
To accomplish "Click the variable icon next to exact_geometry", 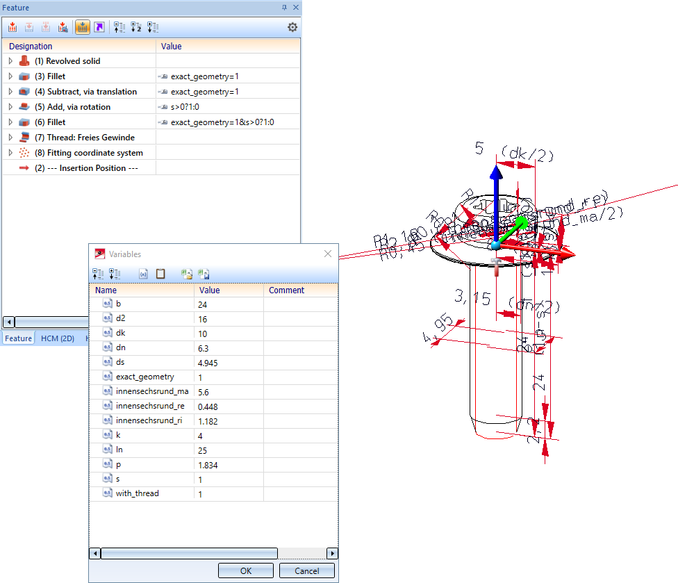I will click(107, 376).
